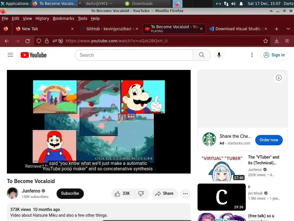294x221 pixels.
Task: Reload the page in Firefox
Action: [28, 41]
